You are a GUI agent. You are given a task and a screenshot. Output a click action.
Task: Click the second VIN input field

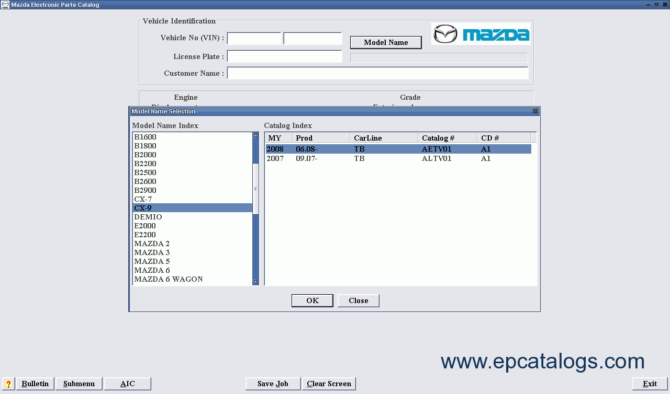[x=312, y=39]
